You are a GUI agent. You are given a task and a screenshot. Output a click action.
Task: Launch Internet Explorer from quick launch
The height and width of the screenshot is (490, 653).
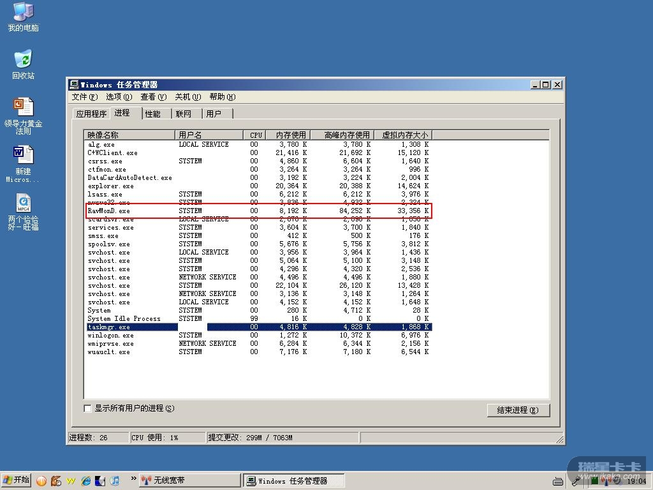(x=86, y=481)
